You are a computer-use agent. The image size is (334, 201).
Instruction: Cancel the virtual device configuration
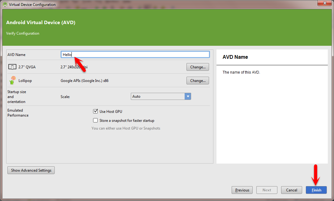click(x=291, y=190)
